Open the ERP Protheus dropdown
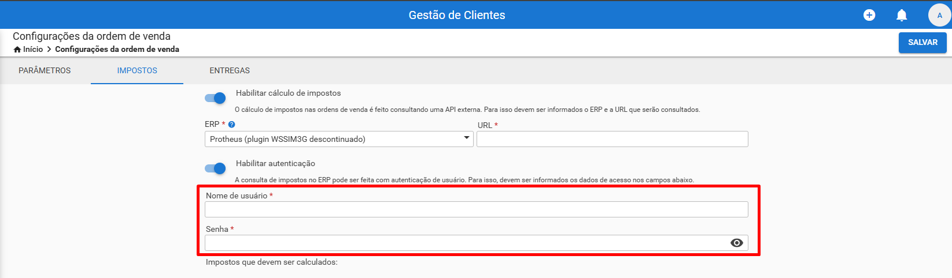952x278 pixels. (339, 139)
